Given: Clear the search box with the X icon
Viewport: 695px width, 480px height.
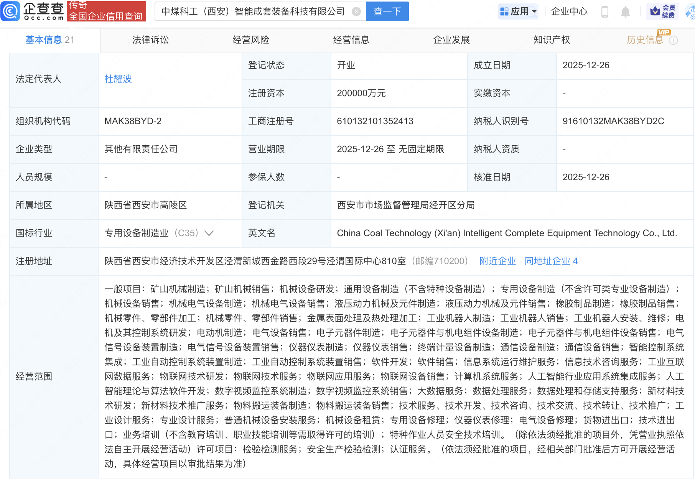Looking at the screenshot, I should pos(356,12).
